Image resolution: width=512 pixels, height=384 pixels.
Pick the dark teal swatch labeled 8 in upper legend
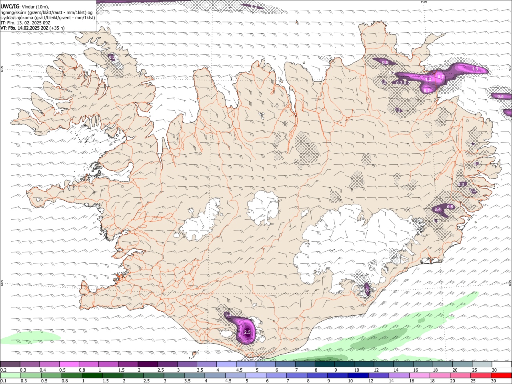[324, 364]
